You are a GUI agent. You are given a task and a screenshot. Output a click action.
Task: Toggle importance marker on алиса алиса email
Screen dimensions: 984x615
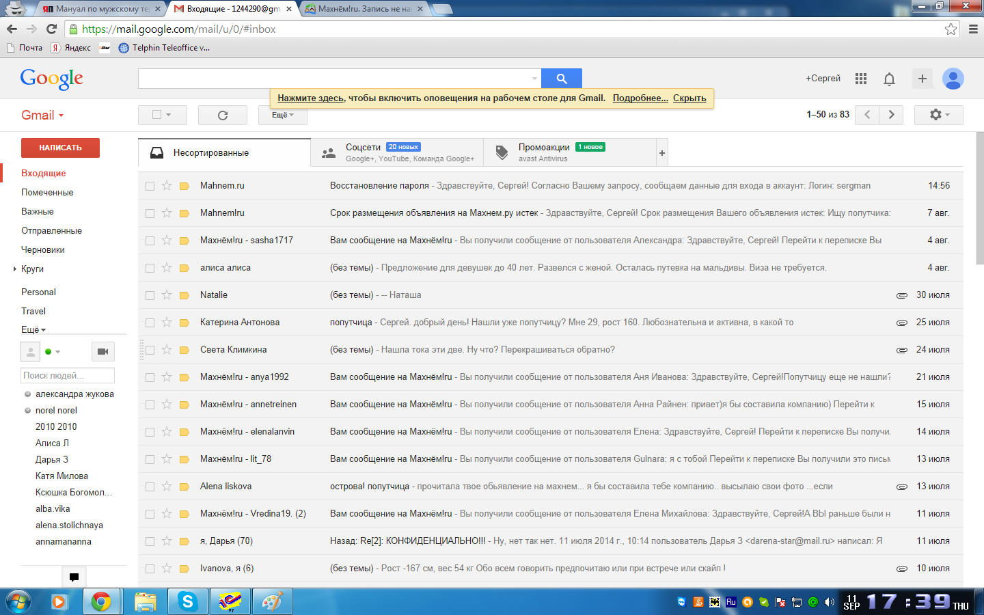(184, 268)
